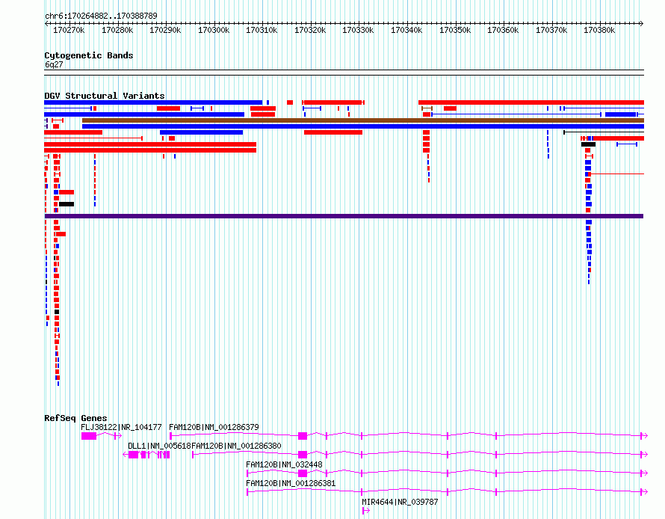Click the black variant bar near 170268k
Viewport: 665px width, 519px height.
(66, 205)
